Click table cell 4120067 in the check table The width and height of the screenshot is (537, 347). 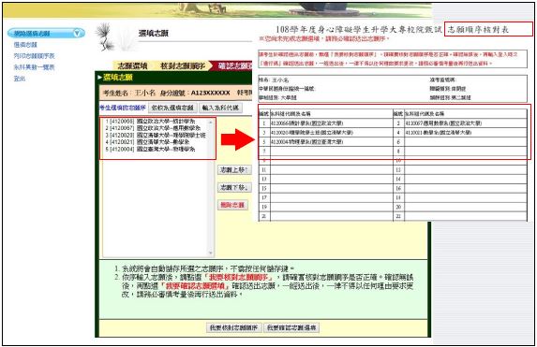coord(466,123)
